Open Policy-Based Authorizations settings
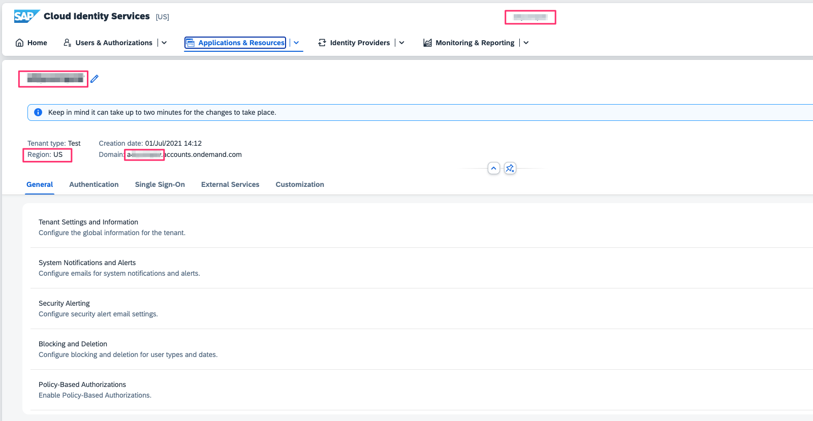The height and width of the screenshot is (421, 813). click(x=82, y=384)
